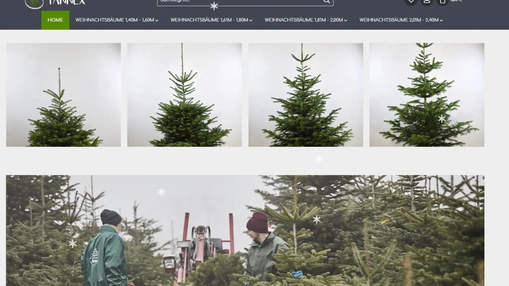Go to the HOME menu item
Image resolution: width=509 pixels, height=286 pixels.
click(x=55, y=20)
